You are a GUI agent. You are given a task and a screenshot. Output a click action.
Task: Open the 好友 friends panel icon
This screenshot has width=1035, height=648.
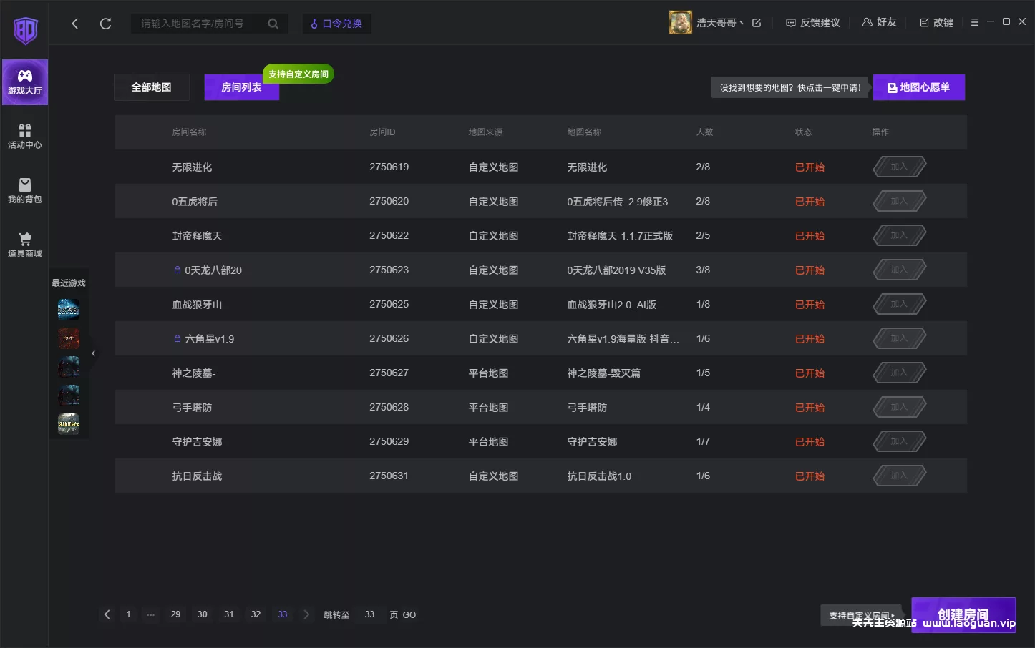(879, 22)
